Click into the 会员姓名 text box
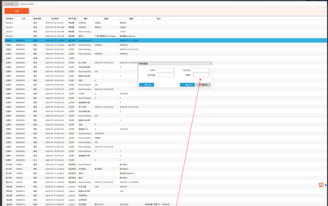Image resolution: width=328 pixels, height=206 pixels. coord(201,70)
